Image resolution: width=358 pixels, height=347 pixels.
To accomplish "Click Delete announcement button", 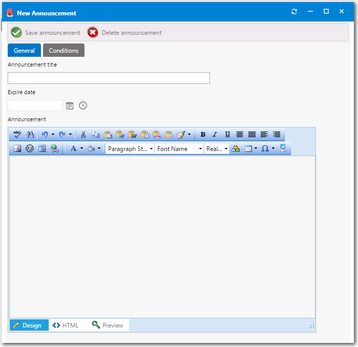I will tap(125, 33).
